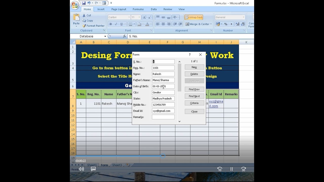Toggle Underline formatting
The width and height of the screenshot is (324, 182).
121,24
